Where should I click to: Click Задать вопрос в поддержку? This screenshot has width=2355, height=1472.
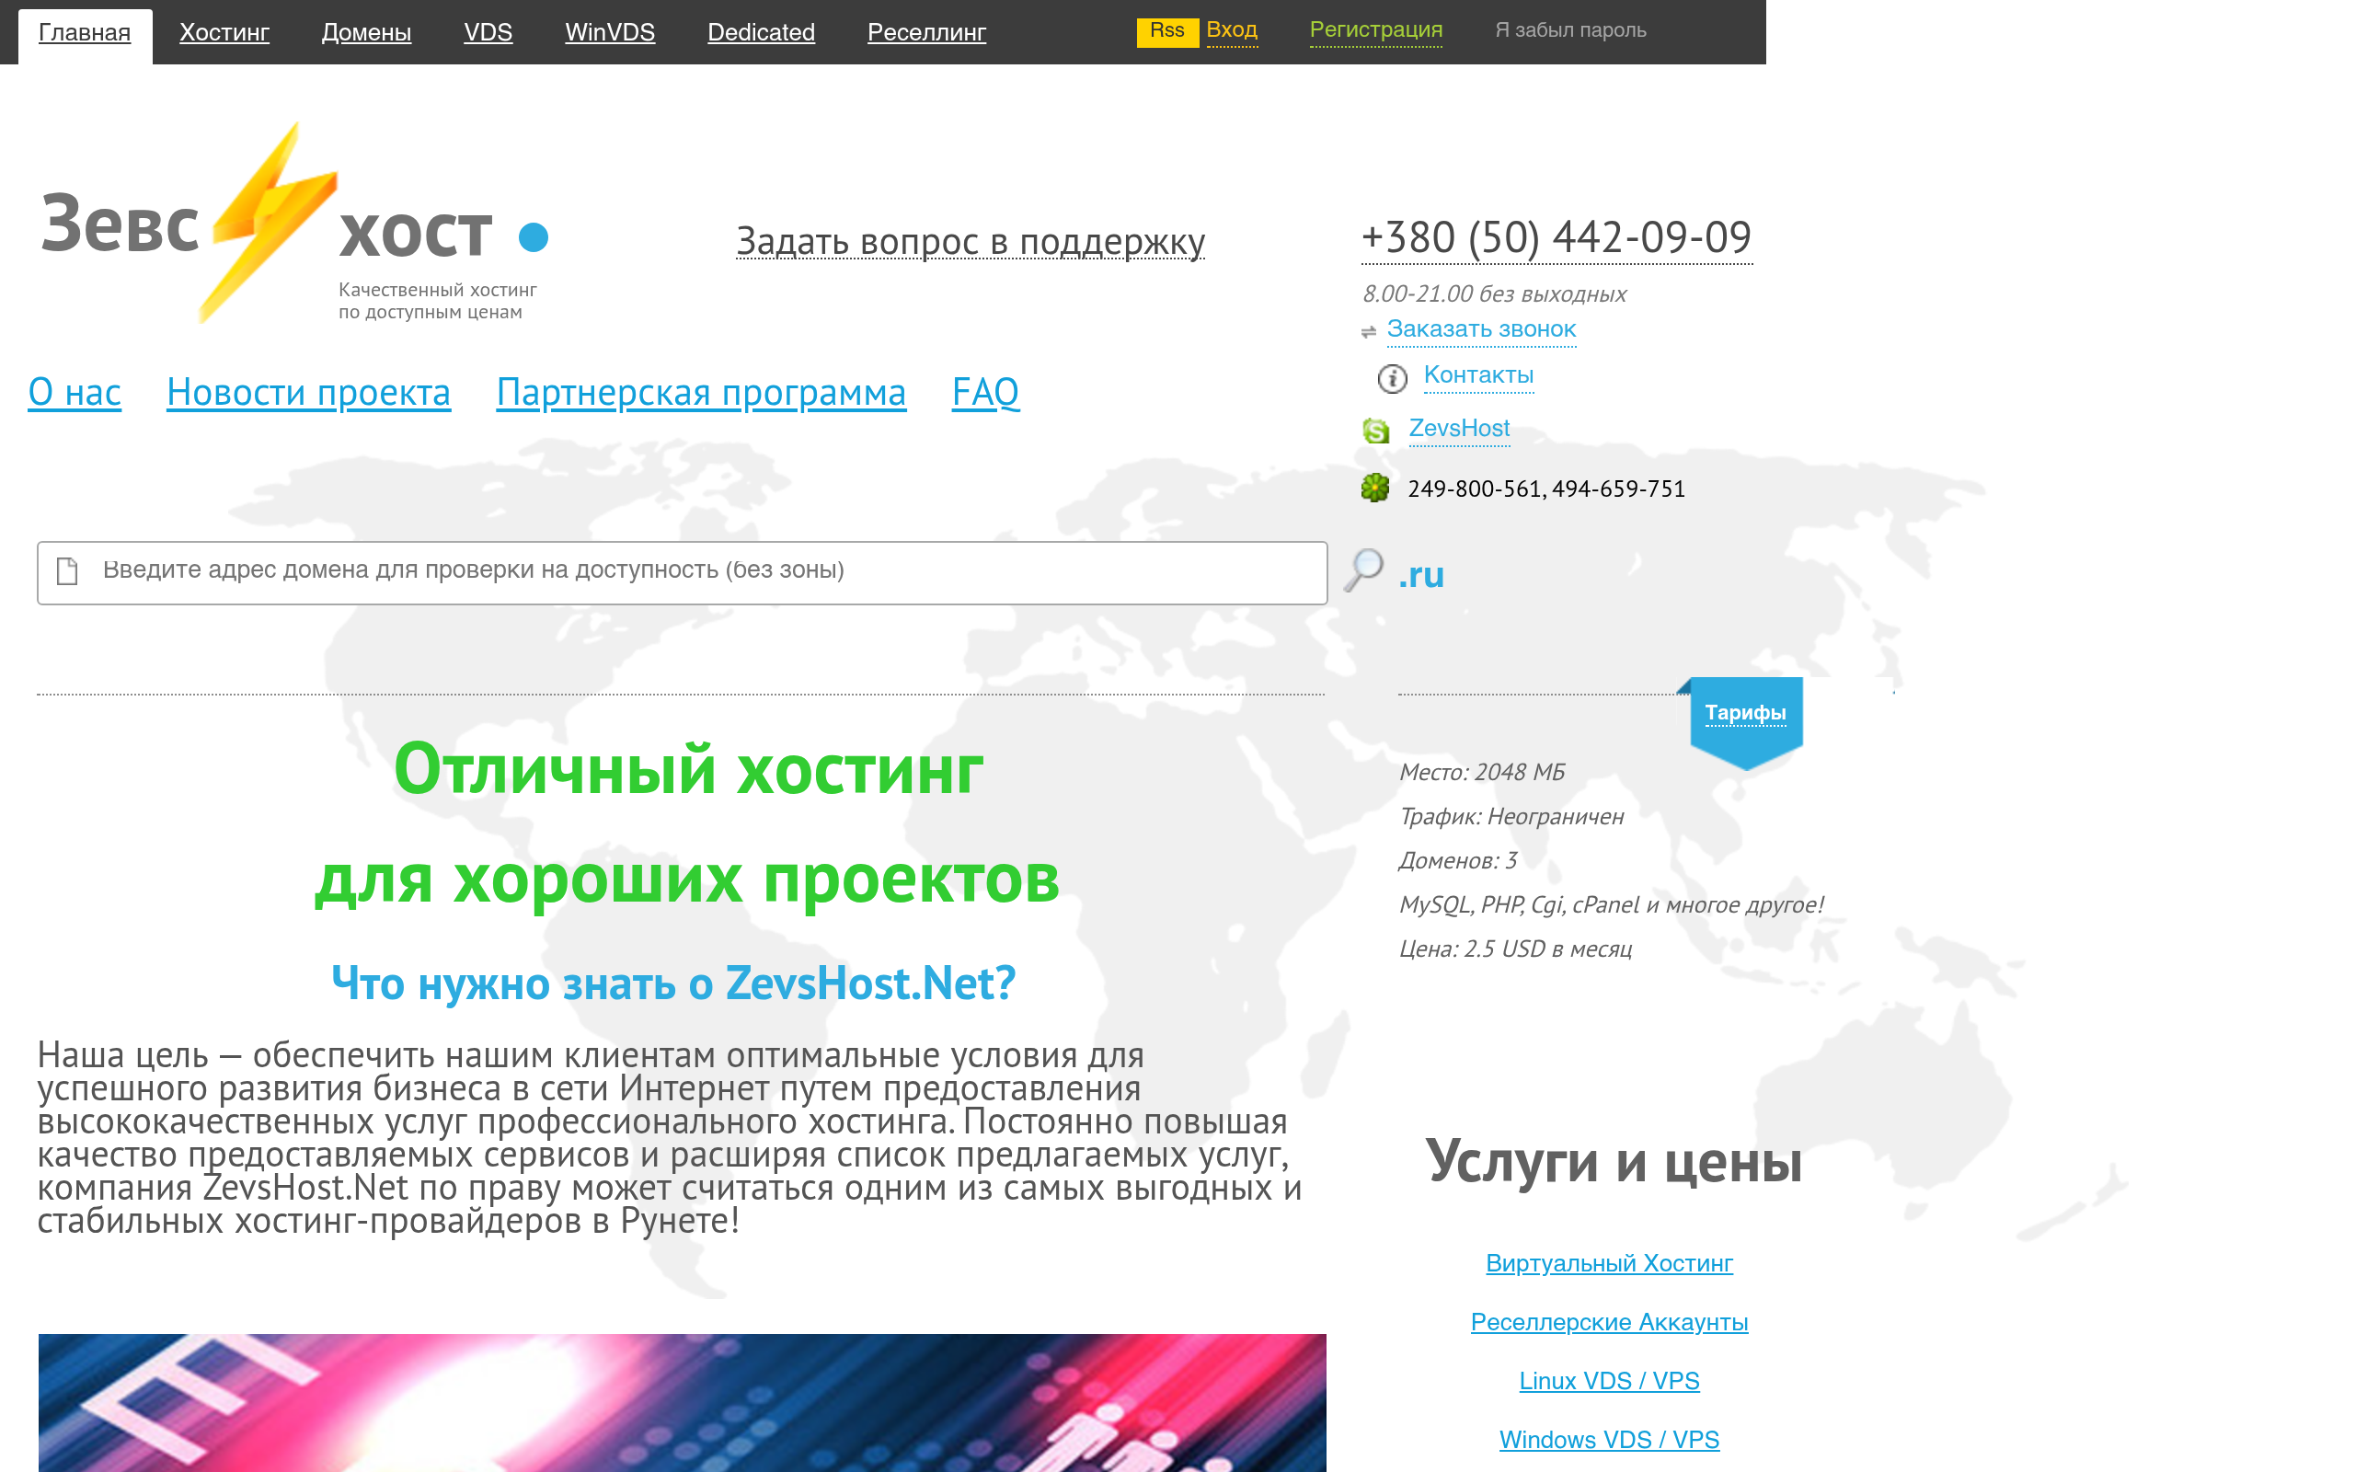971,241
